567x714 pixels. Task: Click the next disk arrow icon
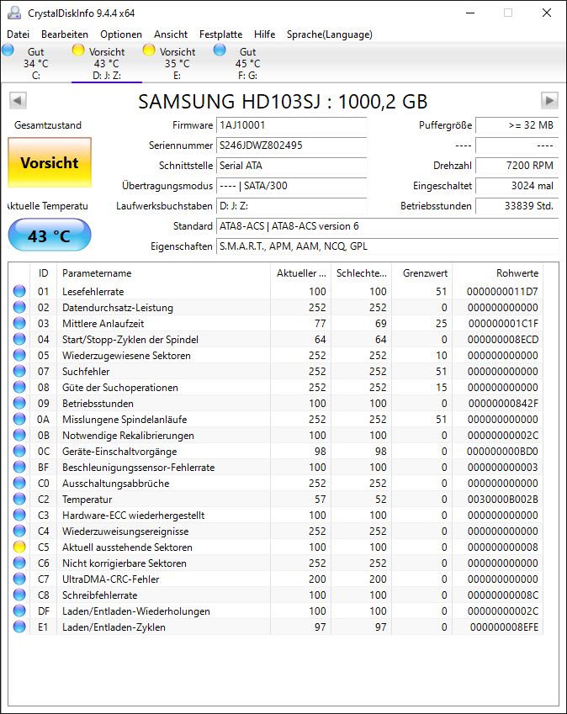coord(549,100)
